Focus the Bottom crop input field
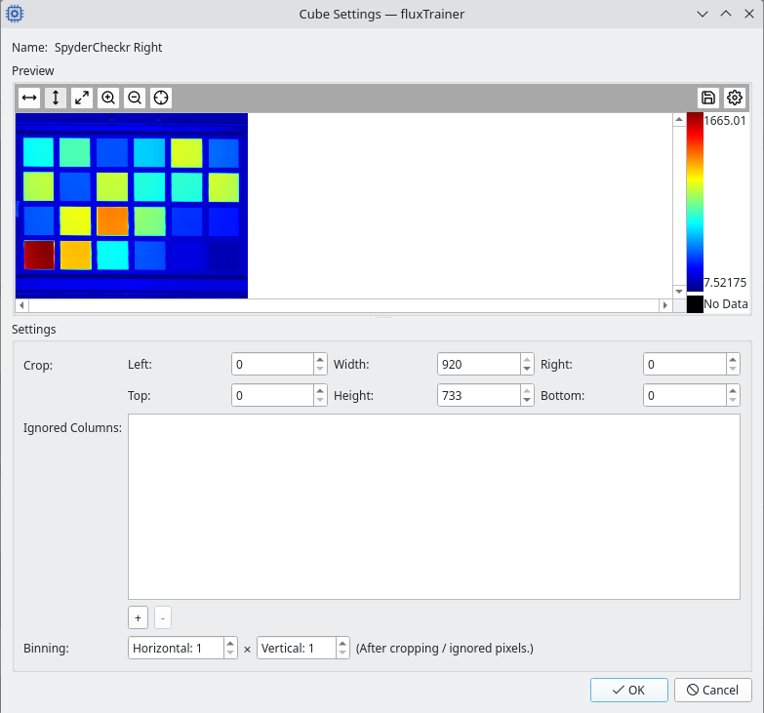The image size is (764, 713). 685,395
